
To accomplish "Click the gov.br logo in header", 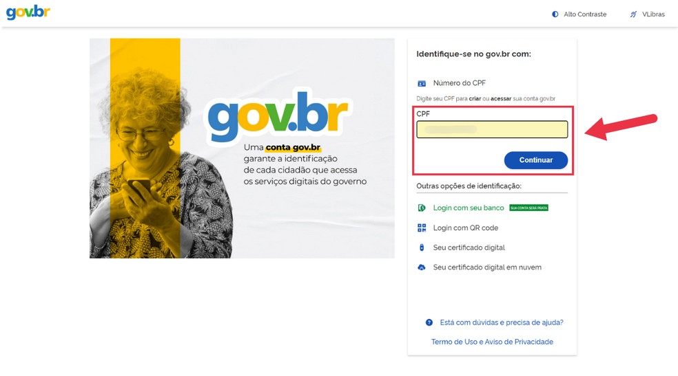I will coord(28,12).
